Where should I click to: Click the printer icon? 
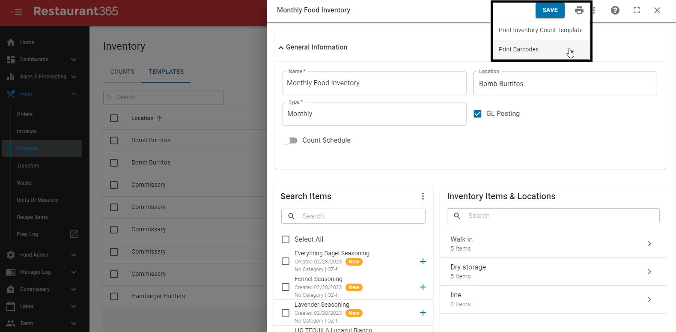pos(579,10)
